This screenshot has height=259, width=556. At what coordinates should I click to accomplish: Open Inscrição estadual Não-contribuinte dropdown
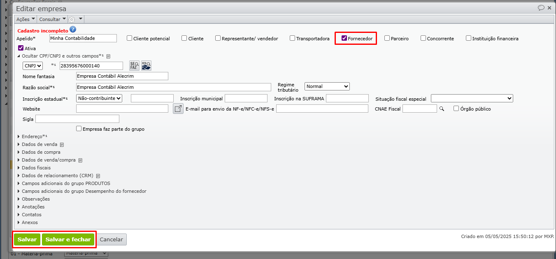click(x=99, y=98)
